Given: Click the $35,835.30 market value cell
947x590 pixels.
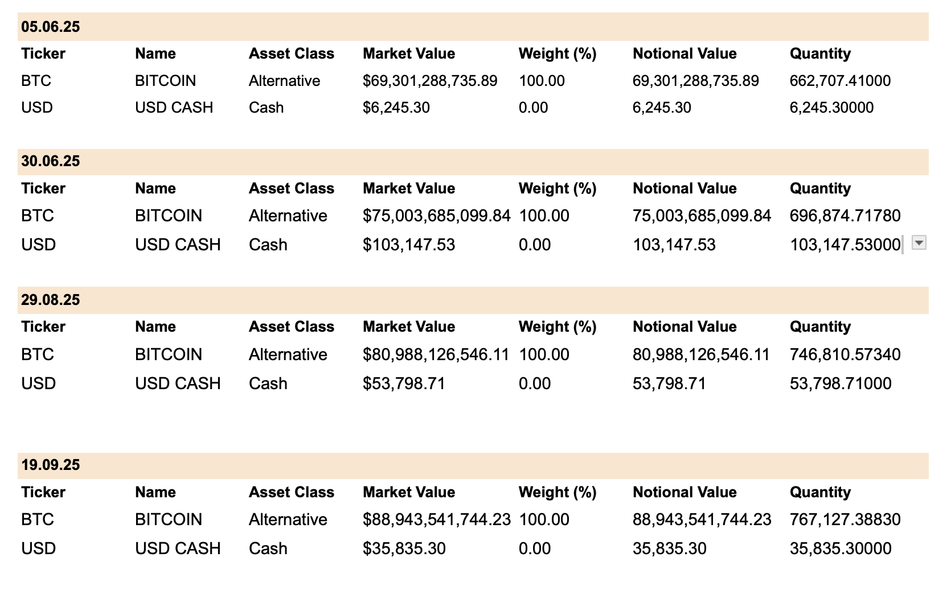Looking at the screenshot, I should [404, 548].
